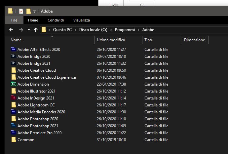Open the Home ribbon tab
The image size is (228, 154).
tap(33, 20)
